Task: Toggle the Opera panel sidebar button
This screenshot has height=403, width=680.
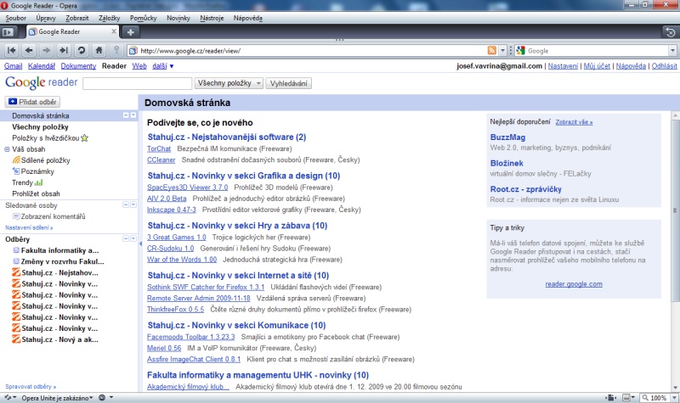Action: pos(8,32)
